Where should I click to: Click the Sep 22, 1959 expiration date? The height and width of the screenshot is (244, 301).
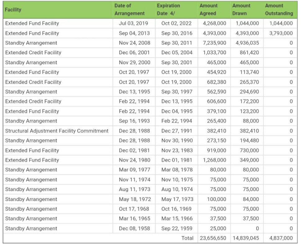click(177, 228)
